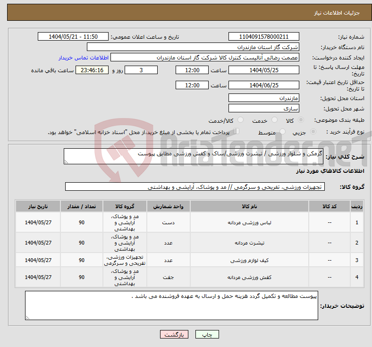
Task: Select the کالا/خدمت radio button
Action: (x=240, y=120)
